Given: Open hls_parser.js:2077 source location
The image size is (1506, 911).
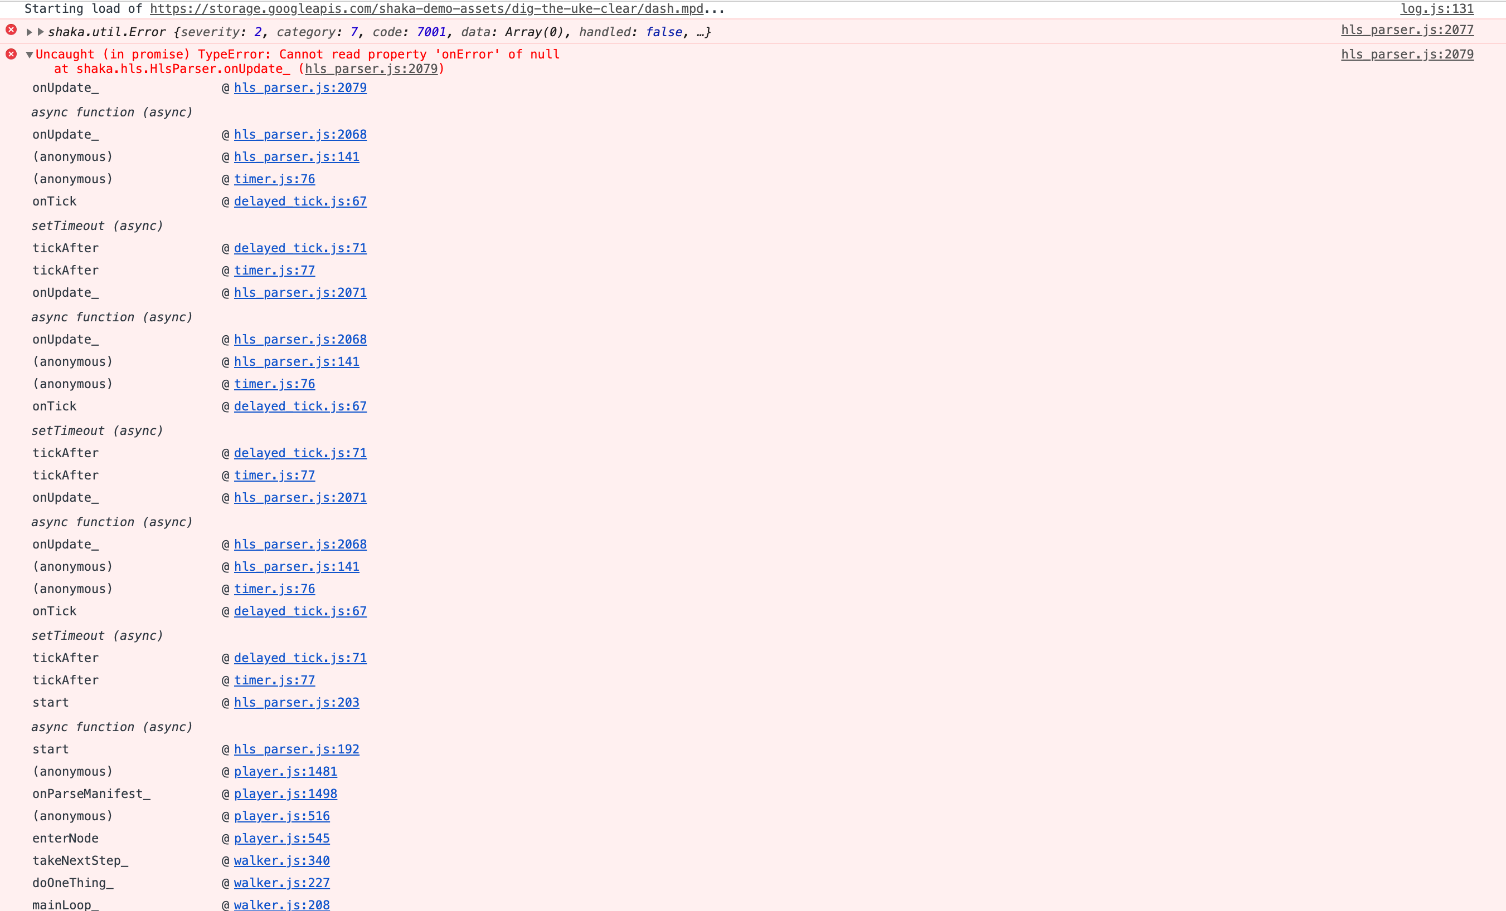Looking at the screenshot, I should 1406,30.
